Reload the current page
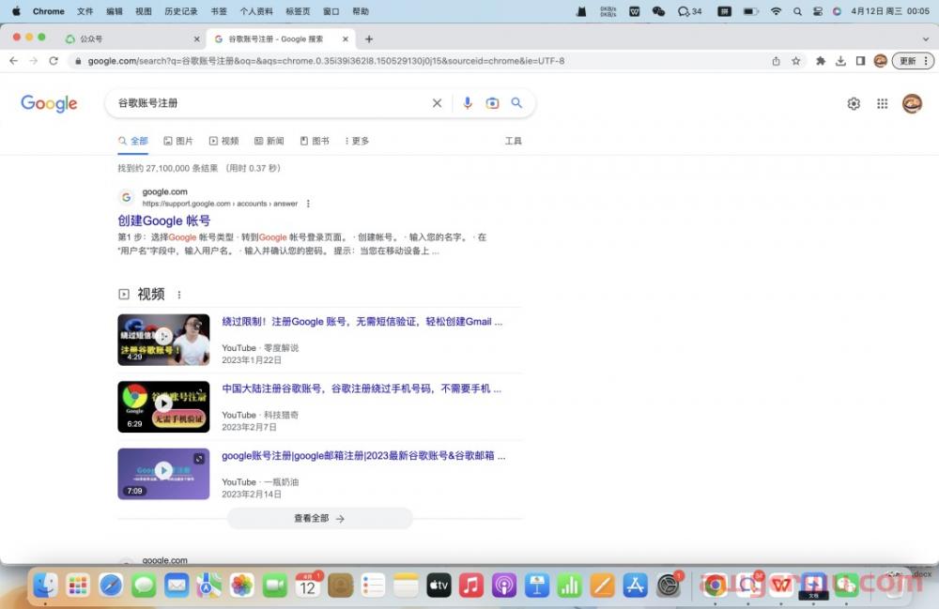Viewport: 939px width, 609px height. point(54,61)
